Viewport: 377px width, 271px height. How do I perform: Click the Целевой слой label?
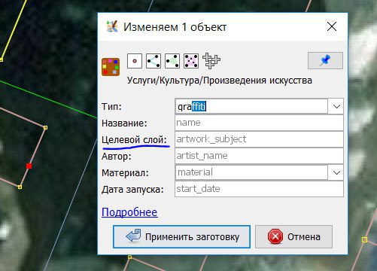[134, 139]
